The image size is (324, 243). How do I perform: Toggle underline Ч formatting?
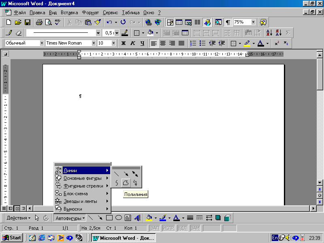coord(142,43)
